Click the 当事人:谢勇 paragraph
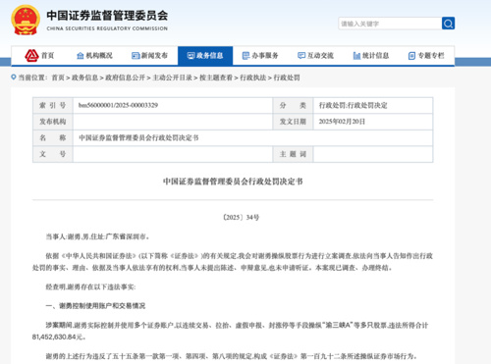The image size is (491, 364). [x=97, y=236]
